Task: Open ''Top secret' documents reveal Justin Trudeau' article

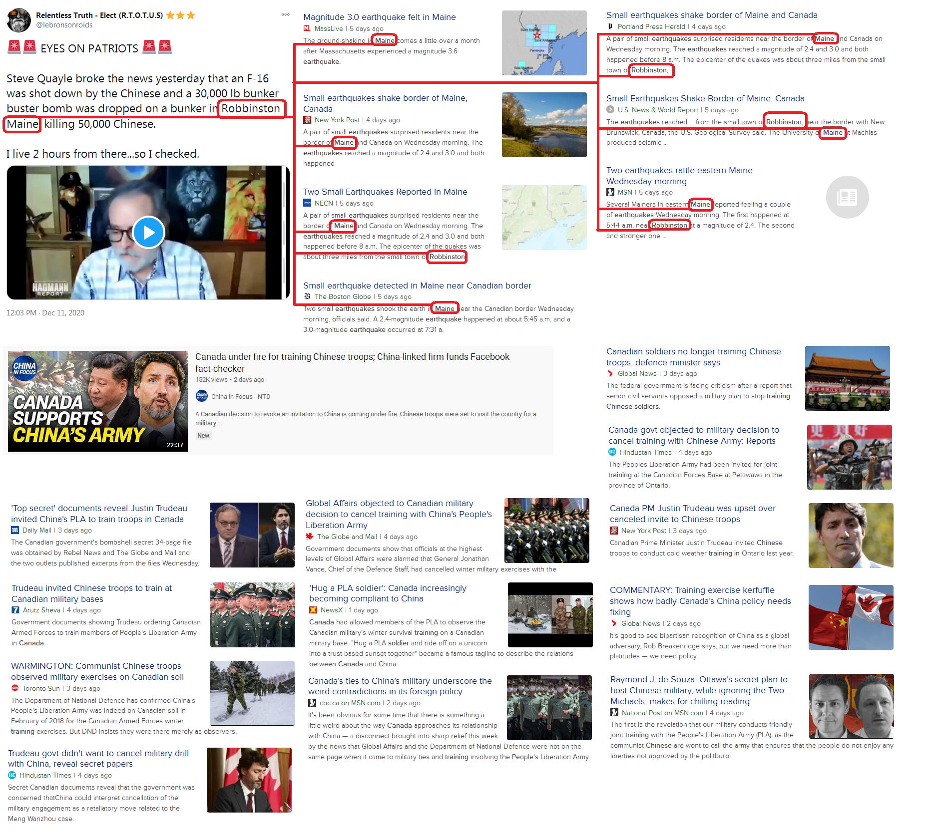Action: tap(99, 514)
